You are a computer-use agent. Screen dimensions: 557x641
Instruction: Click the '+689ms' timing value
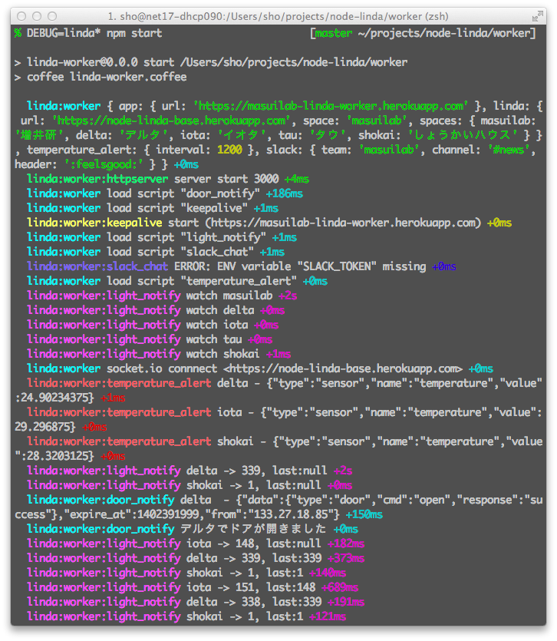coord(340,587)
